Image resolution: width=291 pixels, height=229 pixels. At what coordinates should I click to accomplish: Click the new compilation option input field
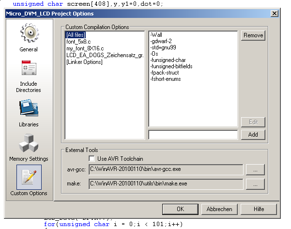pos(193,135)
